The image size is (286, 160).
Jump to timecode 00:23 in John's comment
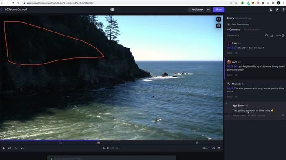(230, 66)
